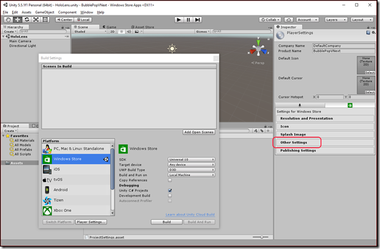Select the Default Icon texture slot
The height and width of the screenshot is (249, 380).
pyautogui.click(x=366, y=65)
